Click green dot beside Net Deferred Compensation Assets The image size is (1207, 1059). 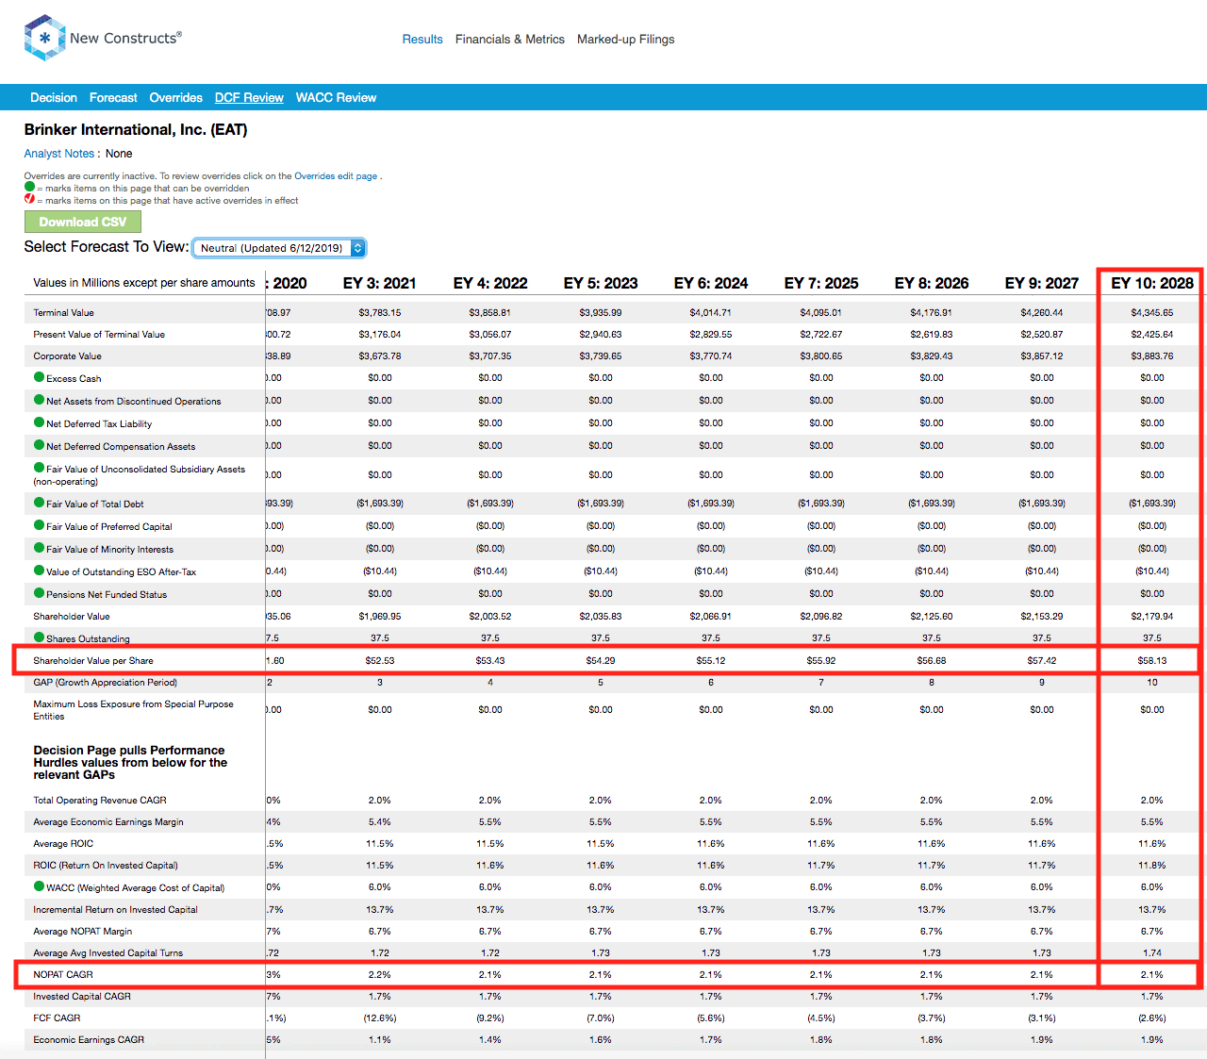click(39, 445)
